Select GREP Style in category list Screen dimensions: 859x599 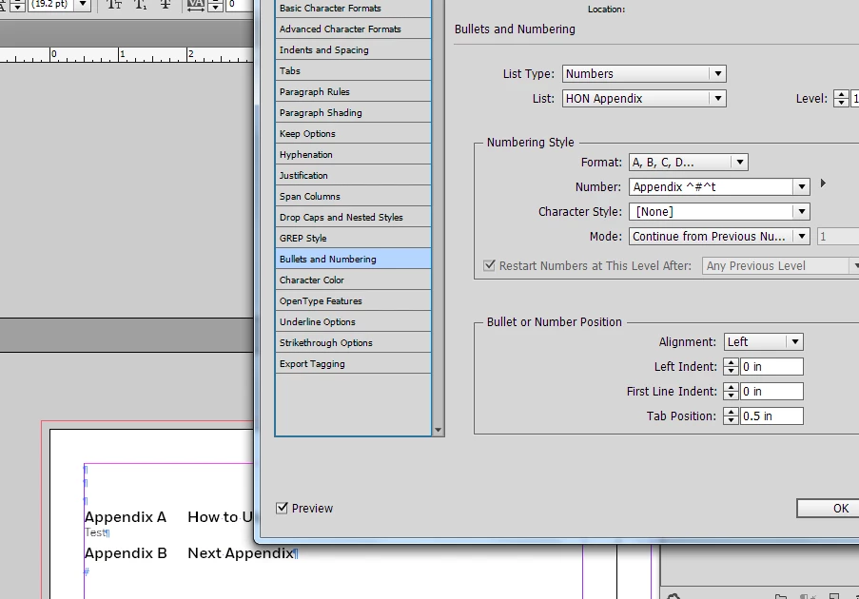(x=353, y=239)
